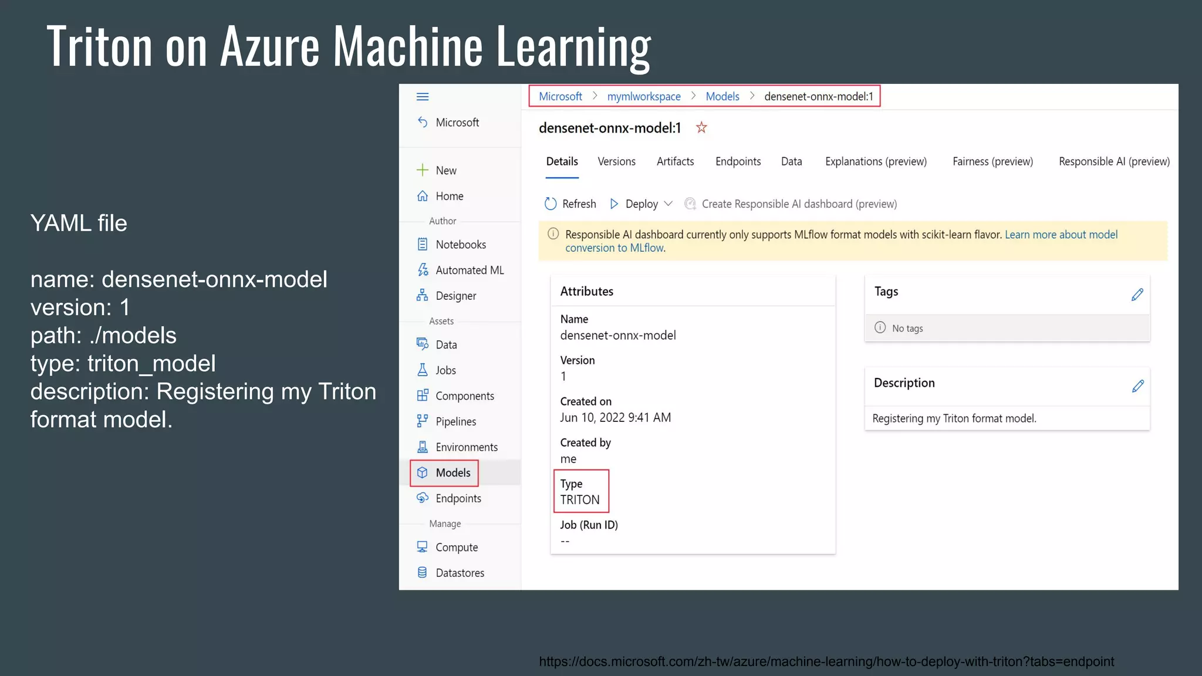Click the info icon in yellow banner
The height and width of the screenshot is (676, 1202).
click(x=553, y=234)
